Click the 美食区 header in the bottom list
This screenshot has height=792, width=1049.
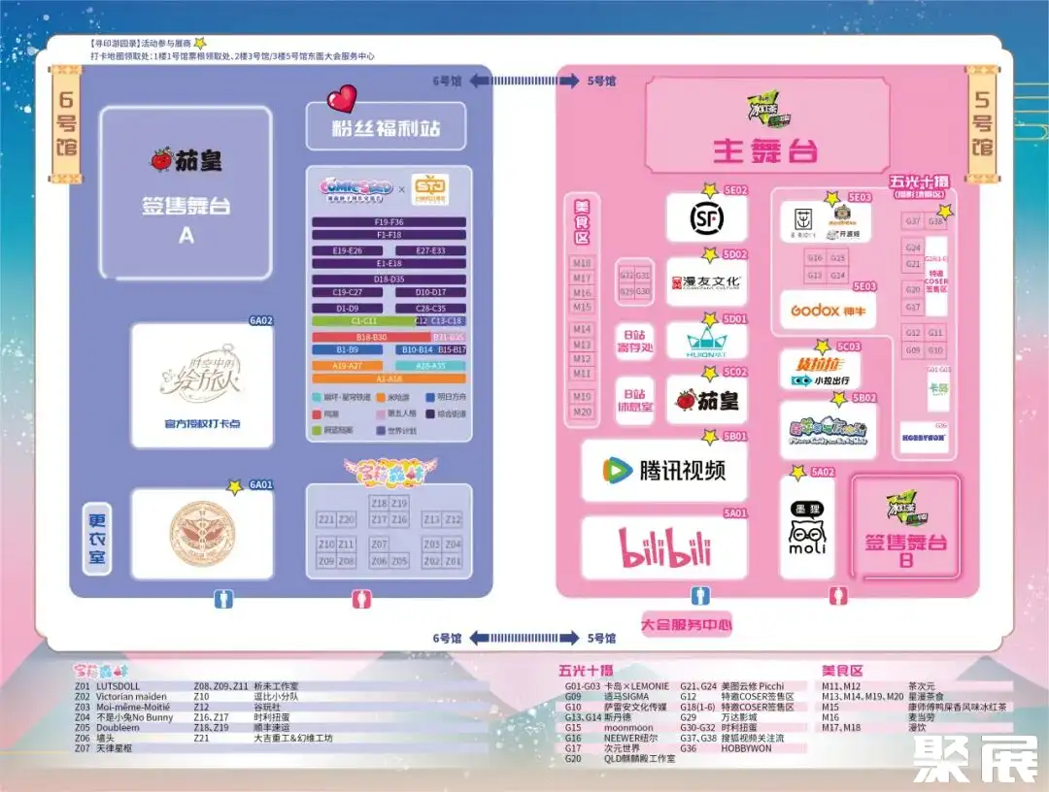click(x=842, y=671)
